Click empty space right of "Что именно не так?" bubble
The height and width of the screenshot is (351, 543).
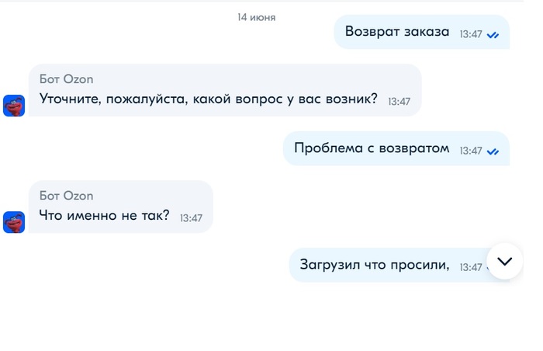[349, 210]
